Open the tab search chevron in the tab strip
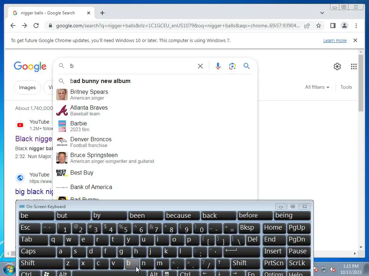The width and height of the screenshot is (369, 276). click(322, 13)
